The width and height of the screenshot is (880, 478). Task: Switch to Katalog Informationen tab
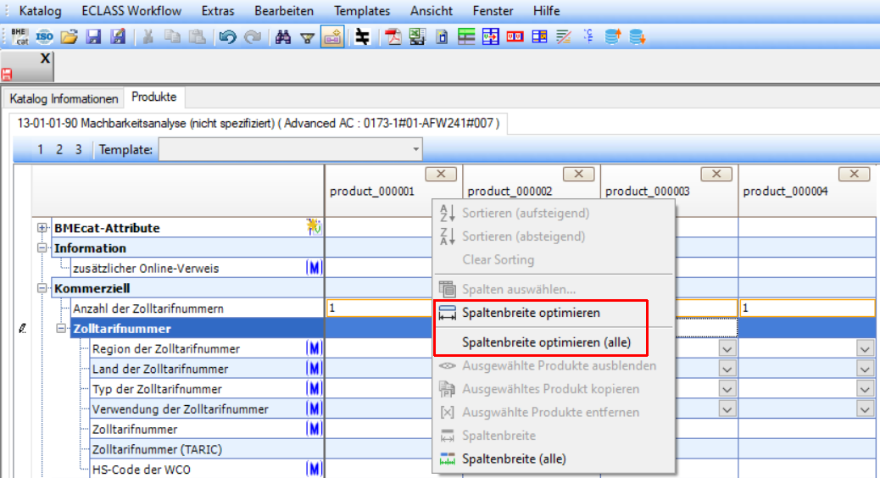(64, 98)
